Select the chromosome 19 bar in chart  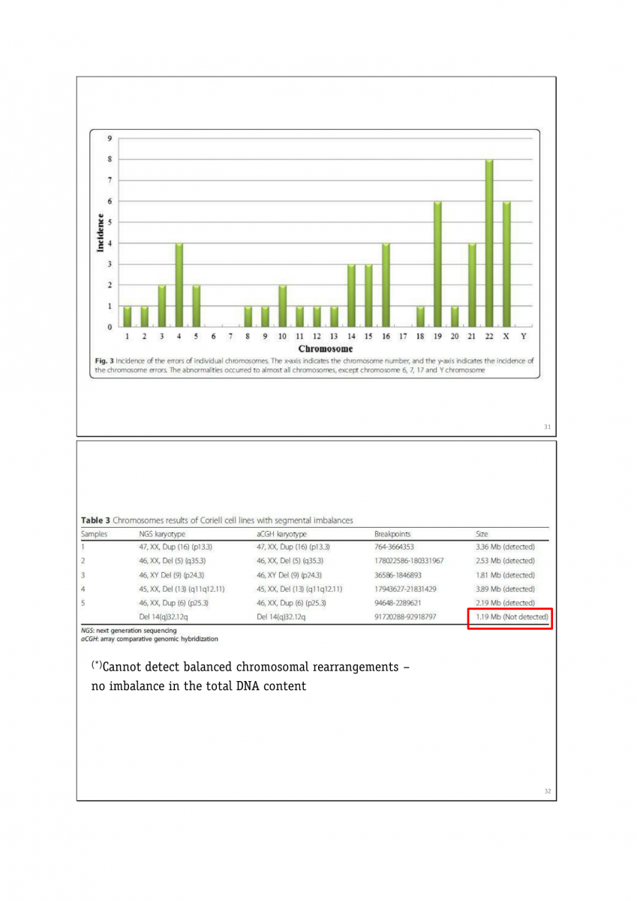coord(437,264)
